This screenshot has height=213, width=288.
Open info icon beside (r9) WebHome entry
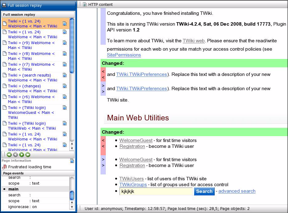tap(65, 43)
